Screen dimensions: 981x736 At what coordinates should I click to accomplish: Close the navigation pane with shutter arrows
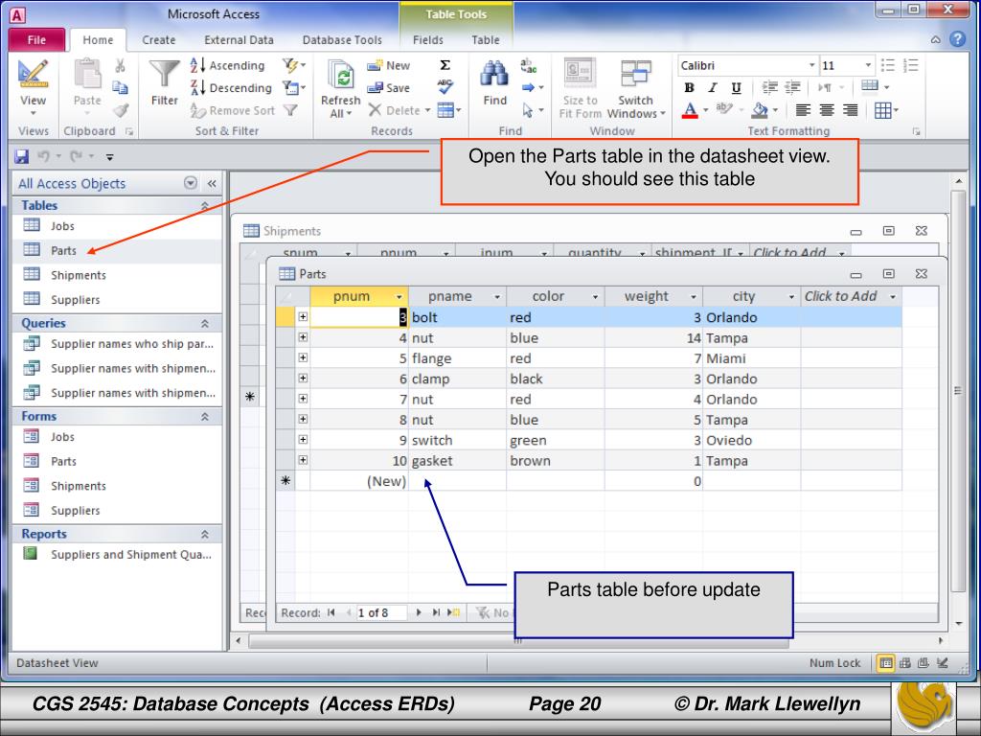click(x=212, y=183)
